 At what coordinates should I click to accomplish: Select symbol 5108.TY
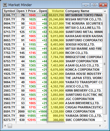coord(9,57)
